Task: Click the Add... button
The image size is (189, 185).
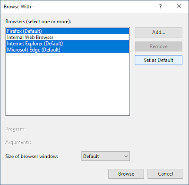Action: pos(158,32)
